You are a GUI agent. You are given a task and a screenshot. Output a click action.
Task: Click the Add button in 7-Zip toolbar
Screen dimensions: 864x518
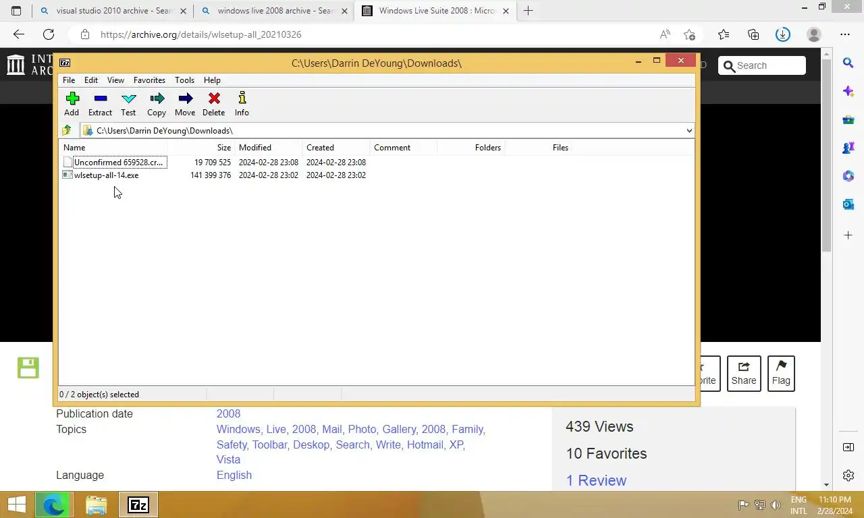coord(72,104)
